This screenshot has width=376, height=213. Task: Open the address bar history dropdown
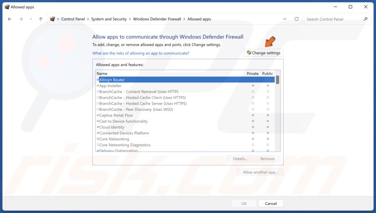(x=285, y=19)
